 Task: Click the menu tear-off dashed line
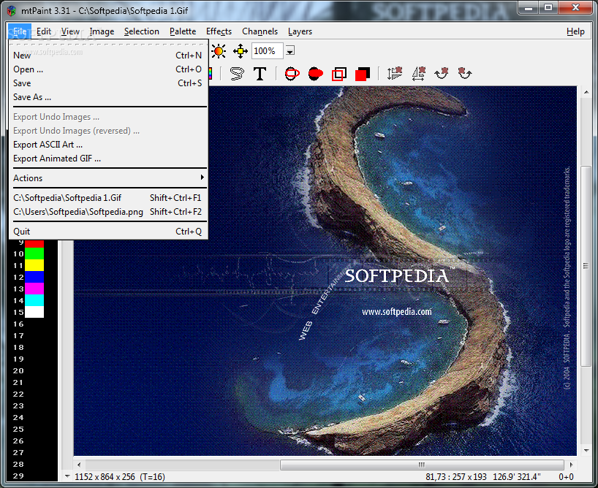coord(109,44)
